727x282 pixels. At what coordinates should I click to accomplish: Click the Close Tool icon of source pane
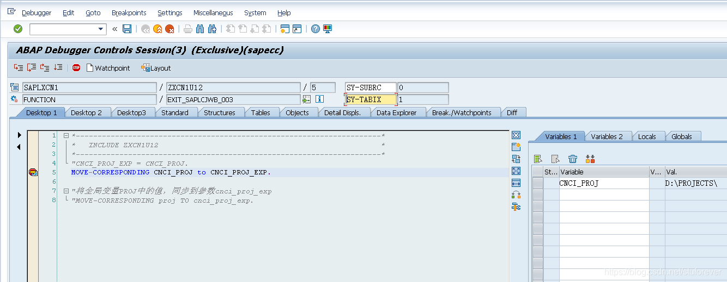(516, 135)
